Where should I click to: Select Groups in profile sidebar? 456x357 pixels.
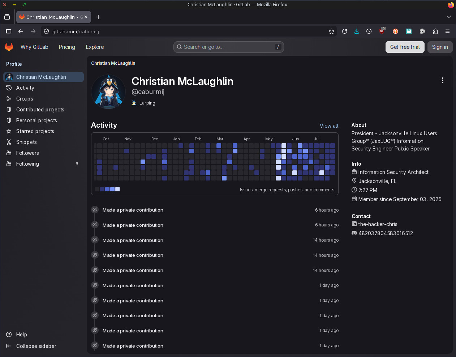click(x=43, y=99)
